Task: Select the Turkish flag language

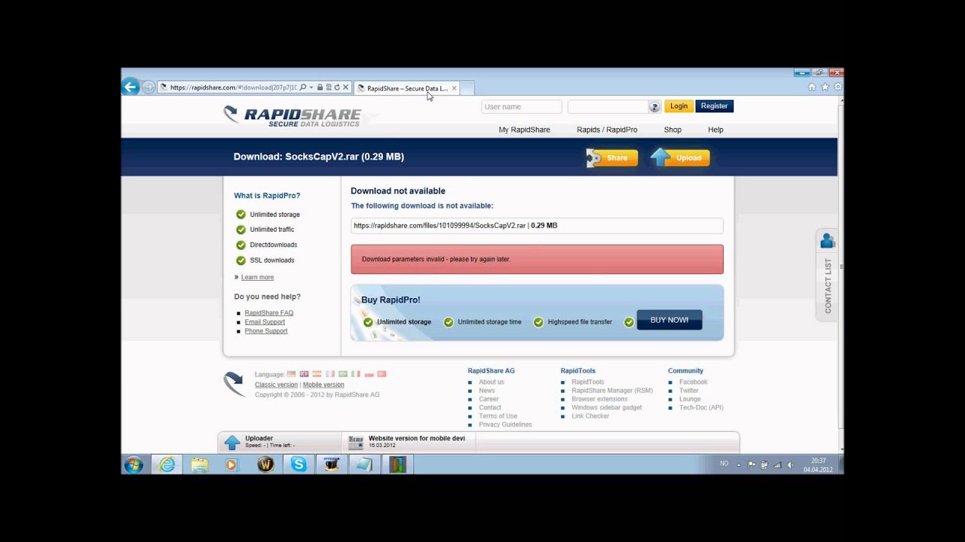Action: coord(381,373)
